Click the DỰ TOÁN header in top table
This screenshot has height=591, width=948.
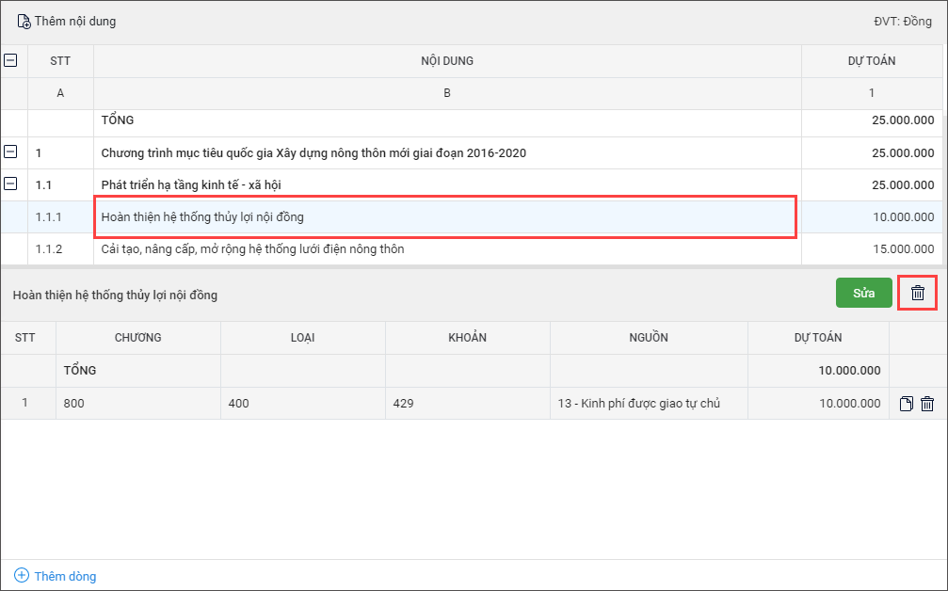[x=871, y=61]
